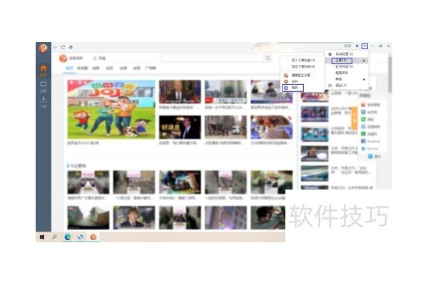Viewport: 428px width, 285px height.
Task: Switch to the variety shows navigation tab
Action: 109,68
